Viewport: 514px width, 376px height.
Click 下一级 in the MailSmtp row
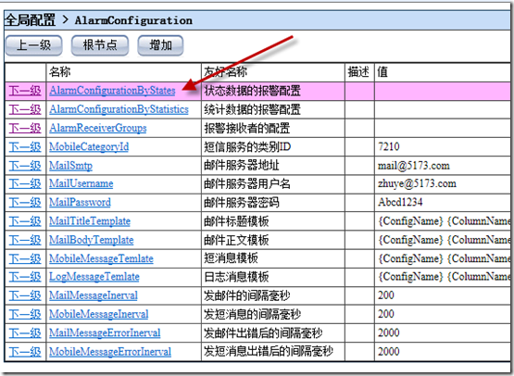(x=25, y=165)
